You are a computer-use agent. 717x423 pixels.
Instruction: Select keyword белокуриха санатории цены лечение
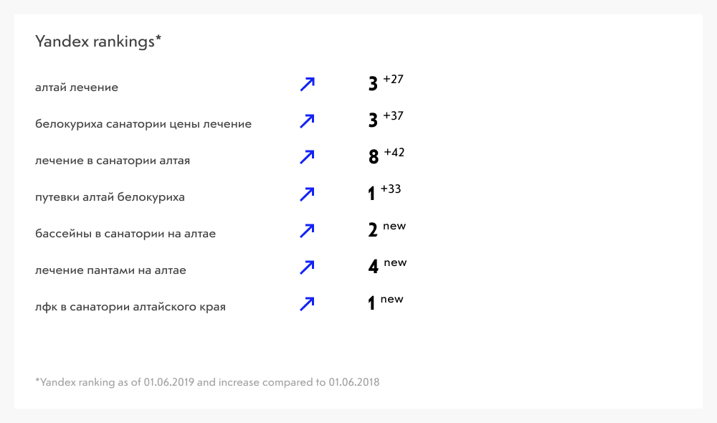(x=143, y=124)
